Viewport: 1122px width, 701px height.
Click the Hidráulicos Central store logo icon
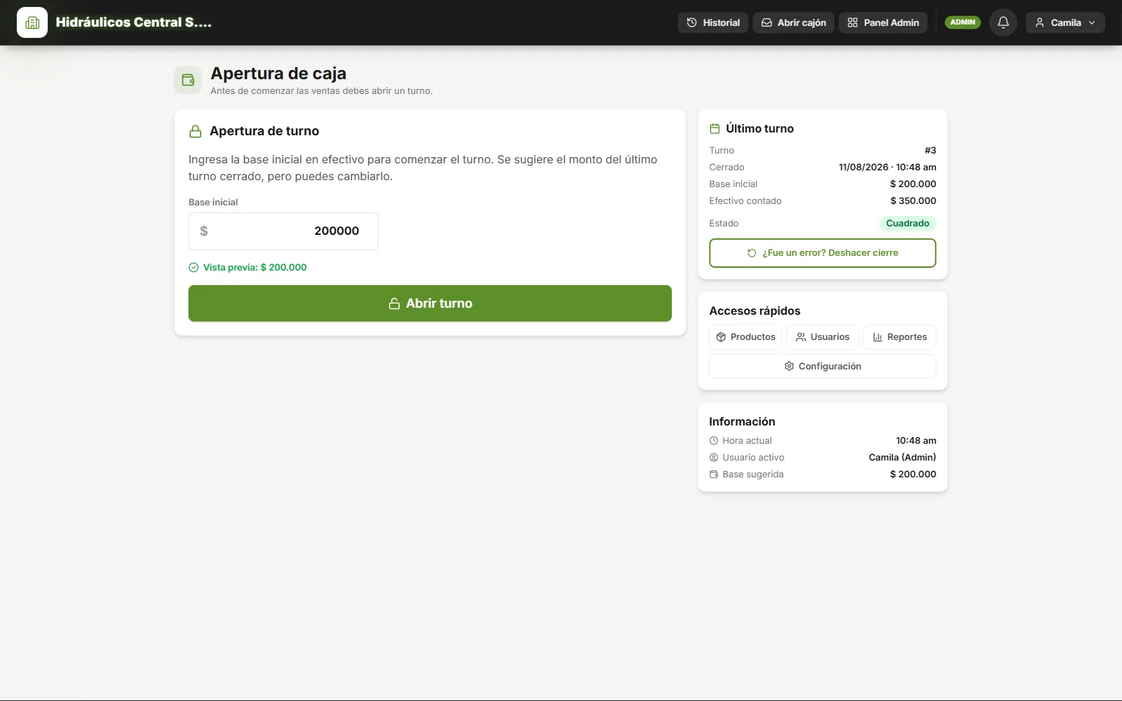tap(32, 22)
